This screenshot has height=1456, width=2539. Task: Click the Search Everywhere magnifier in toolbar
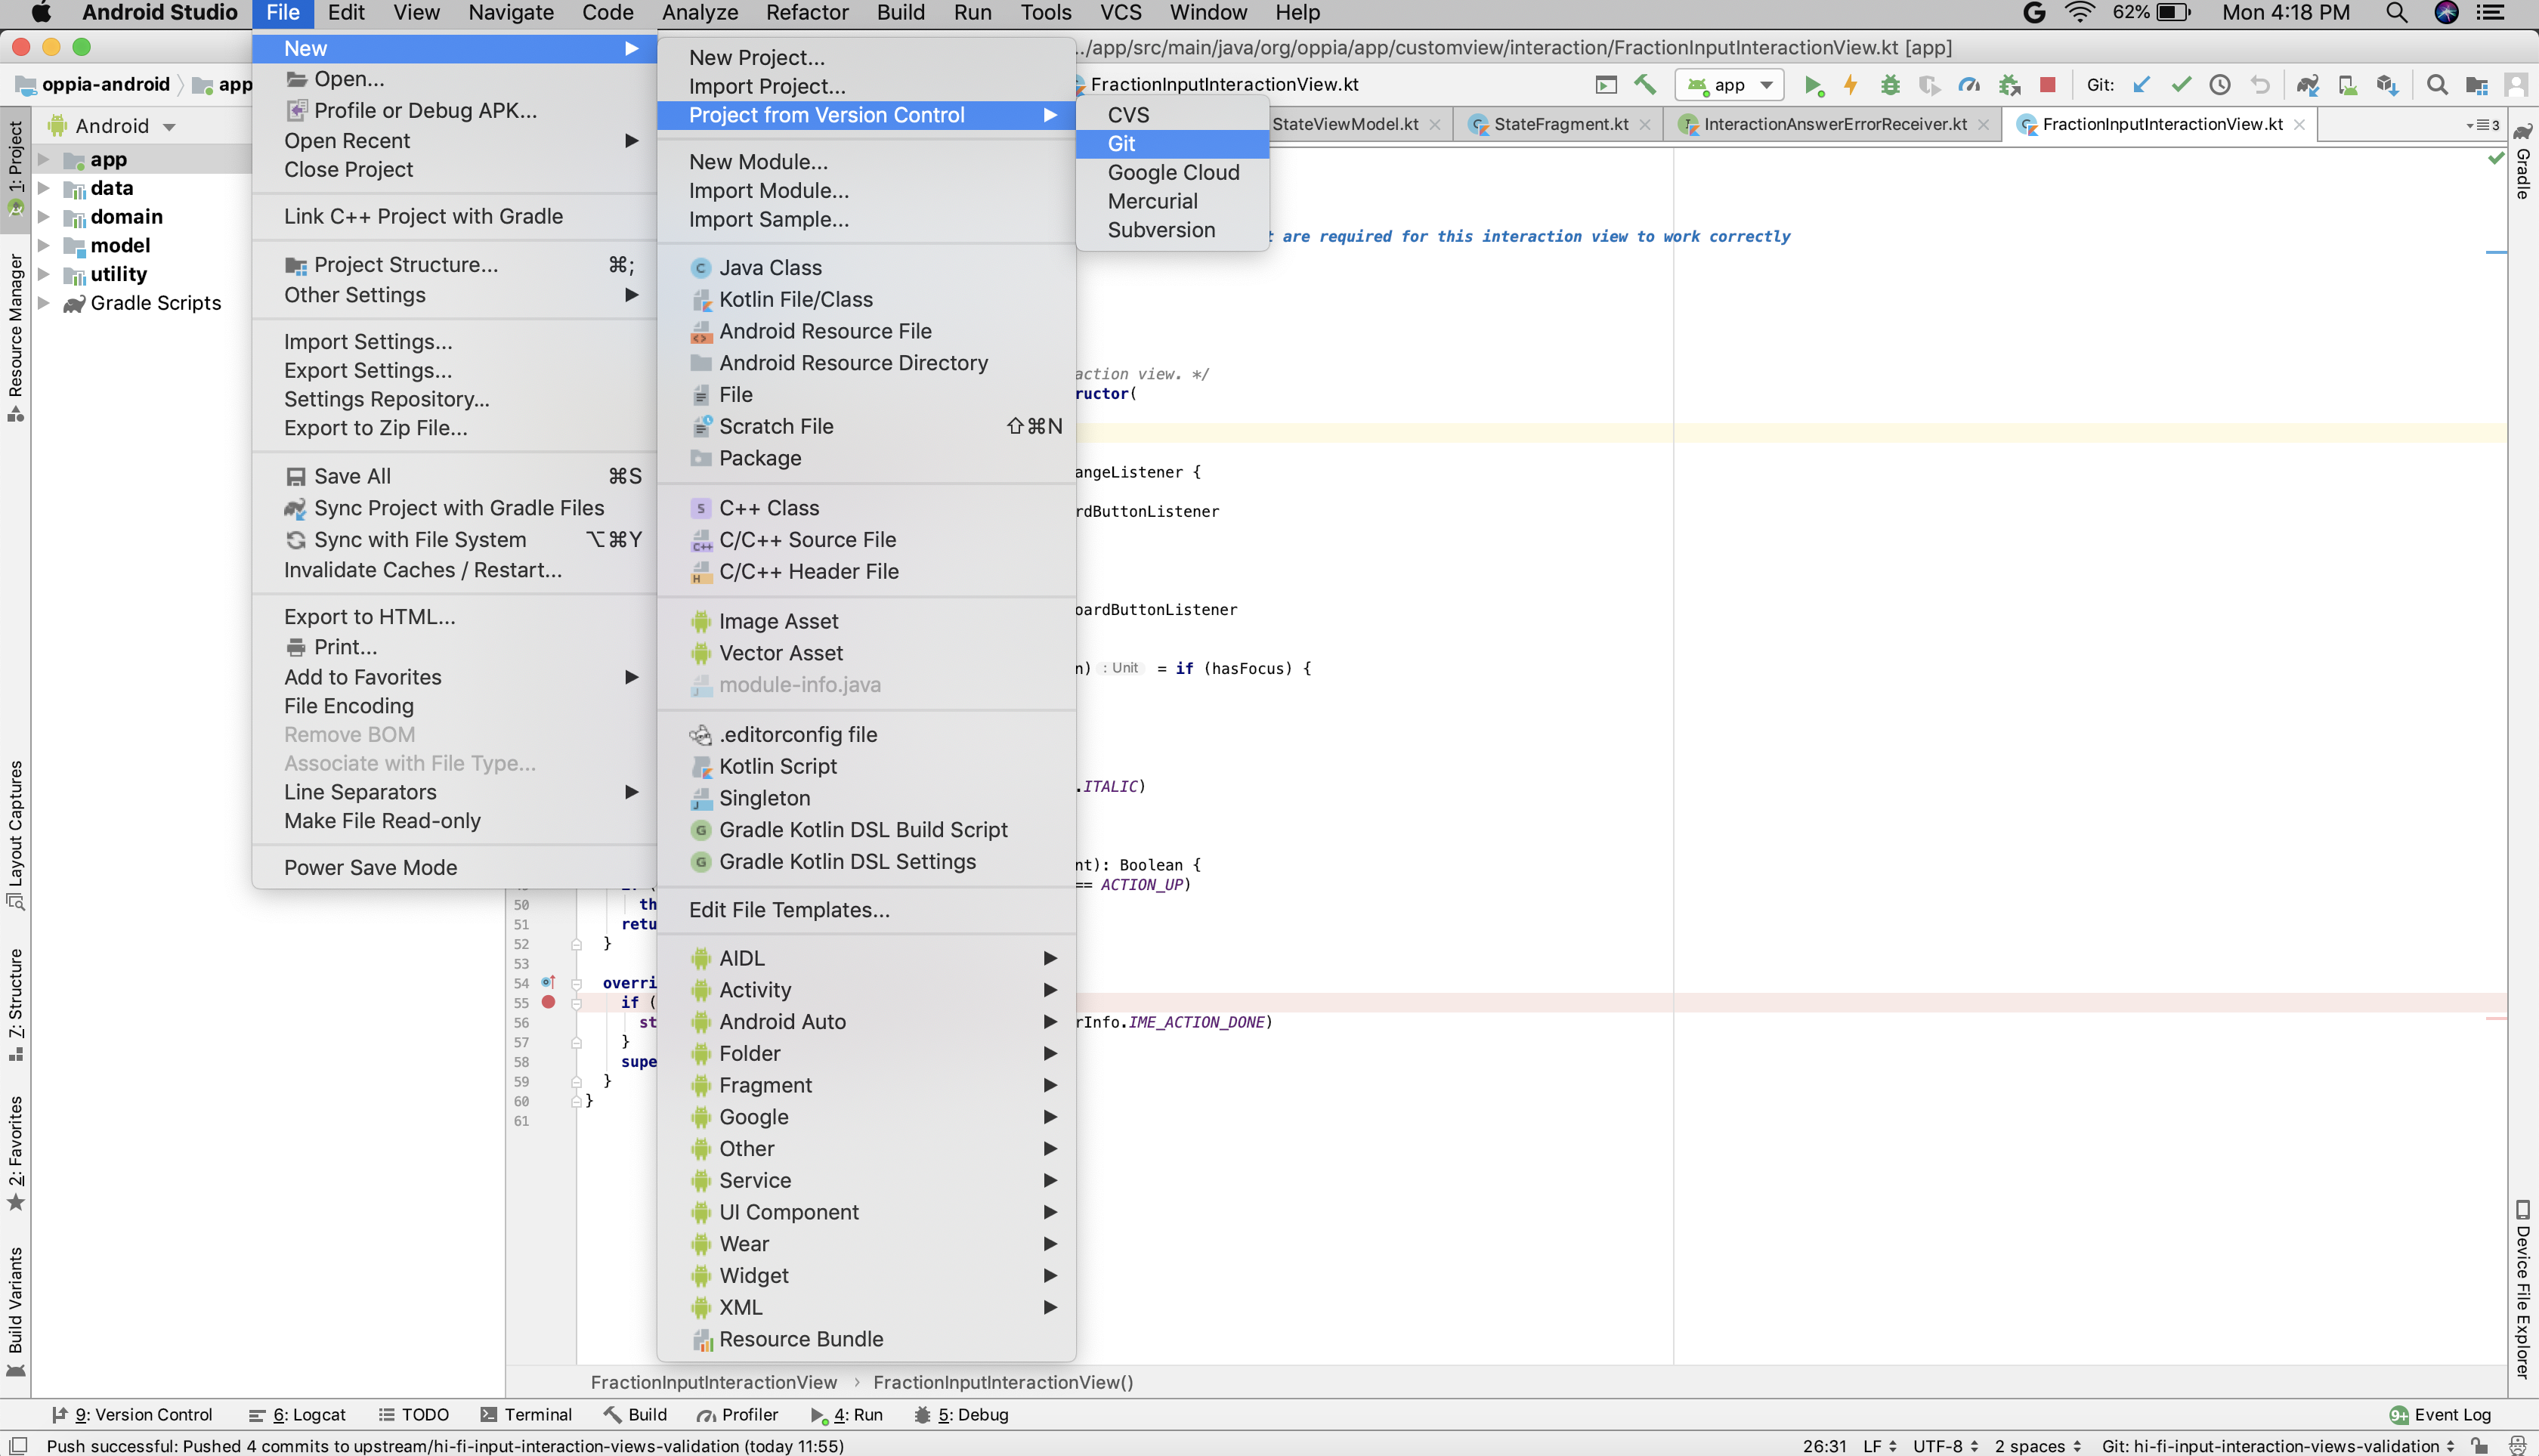click(x=2437, y=86)
